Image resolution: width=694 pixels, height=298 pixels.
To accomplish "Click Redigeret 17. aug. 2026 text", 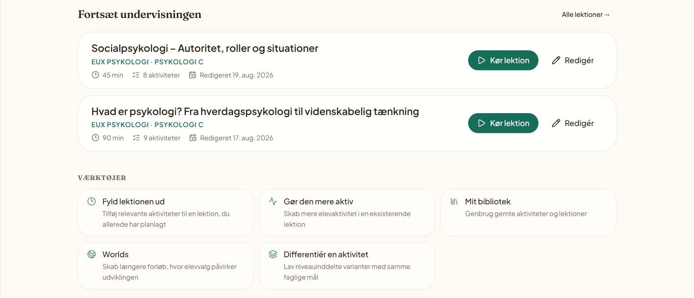I will point(236,138).
